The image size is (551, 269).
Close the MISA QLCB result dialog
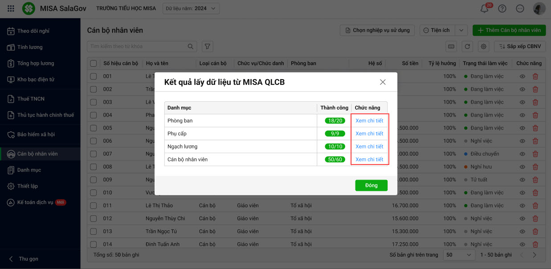pos(383,82)
